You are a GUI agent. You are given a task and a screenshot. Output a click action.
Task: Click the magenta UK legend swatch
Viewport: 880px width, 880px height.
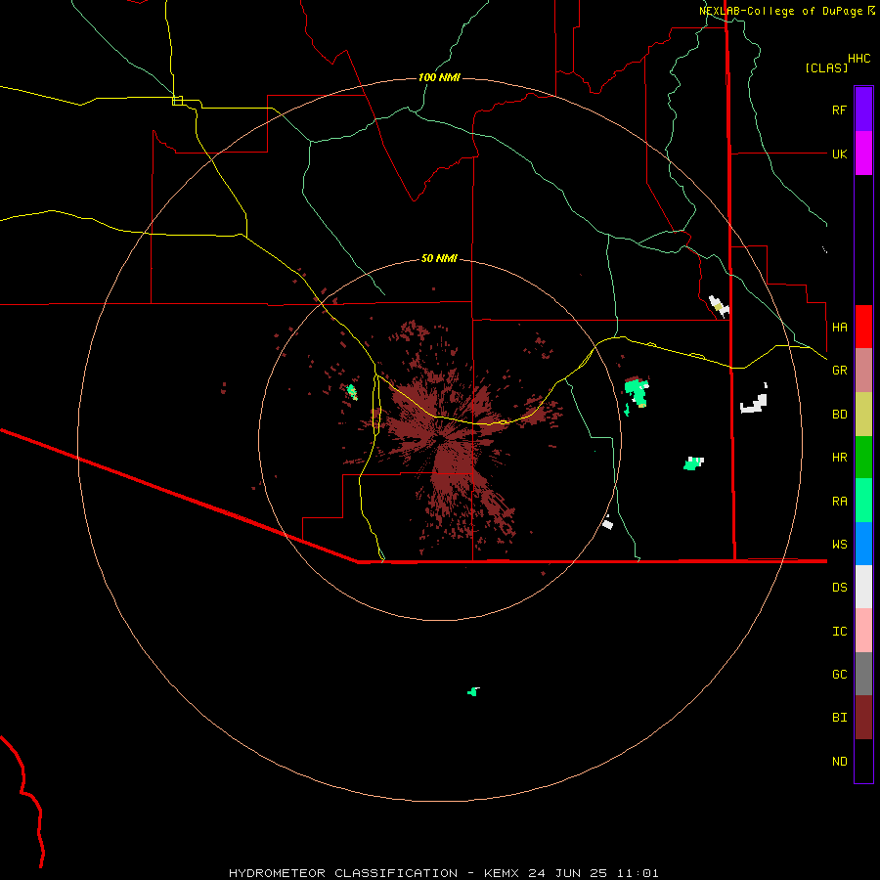click(x=863, y=154)
